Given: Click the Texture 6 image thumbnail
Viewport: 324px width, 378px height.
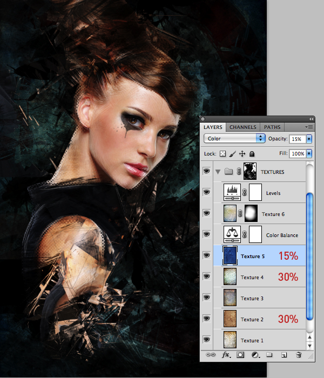Looking at the screenshot, I should coord(230,213).
